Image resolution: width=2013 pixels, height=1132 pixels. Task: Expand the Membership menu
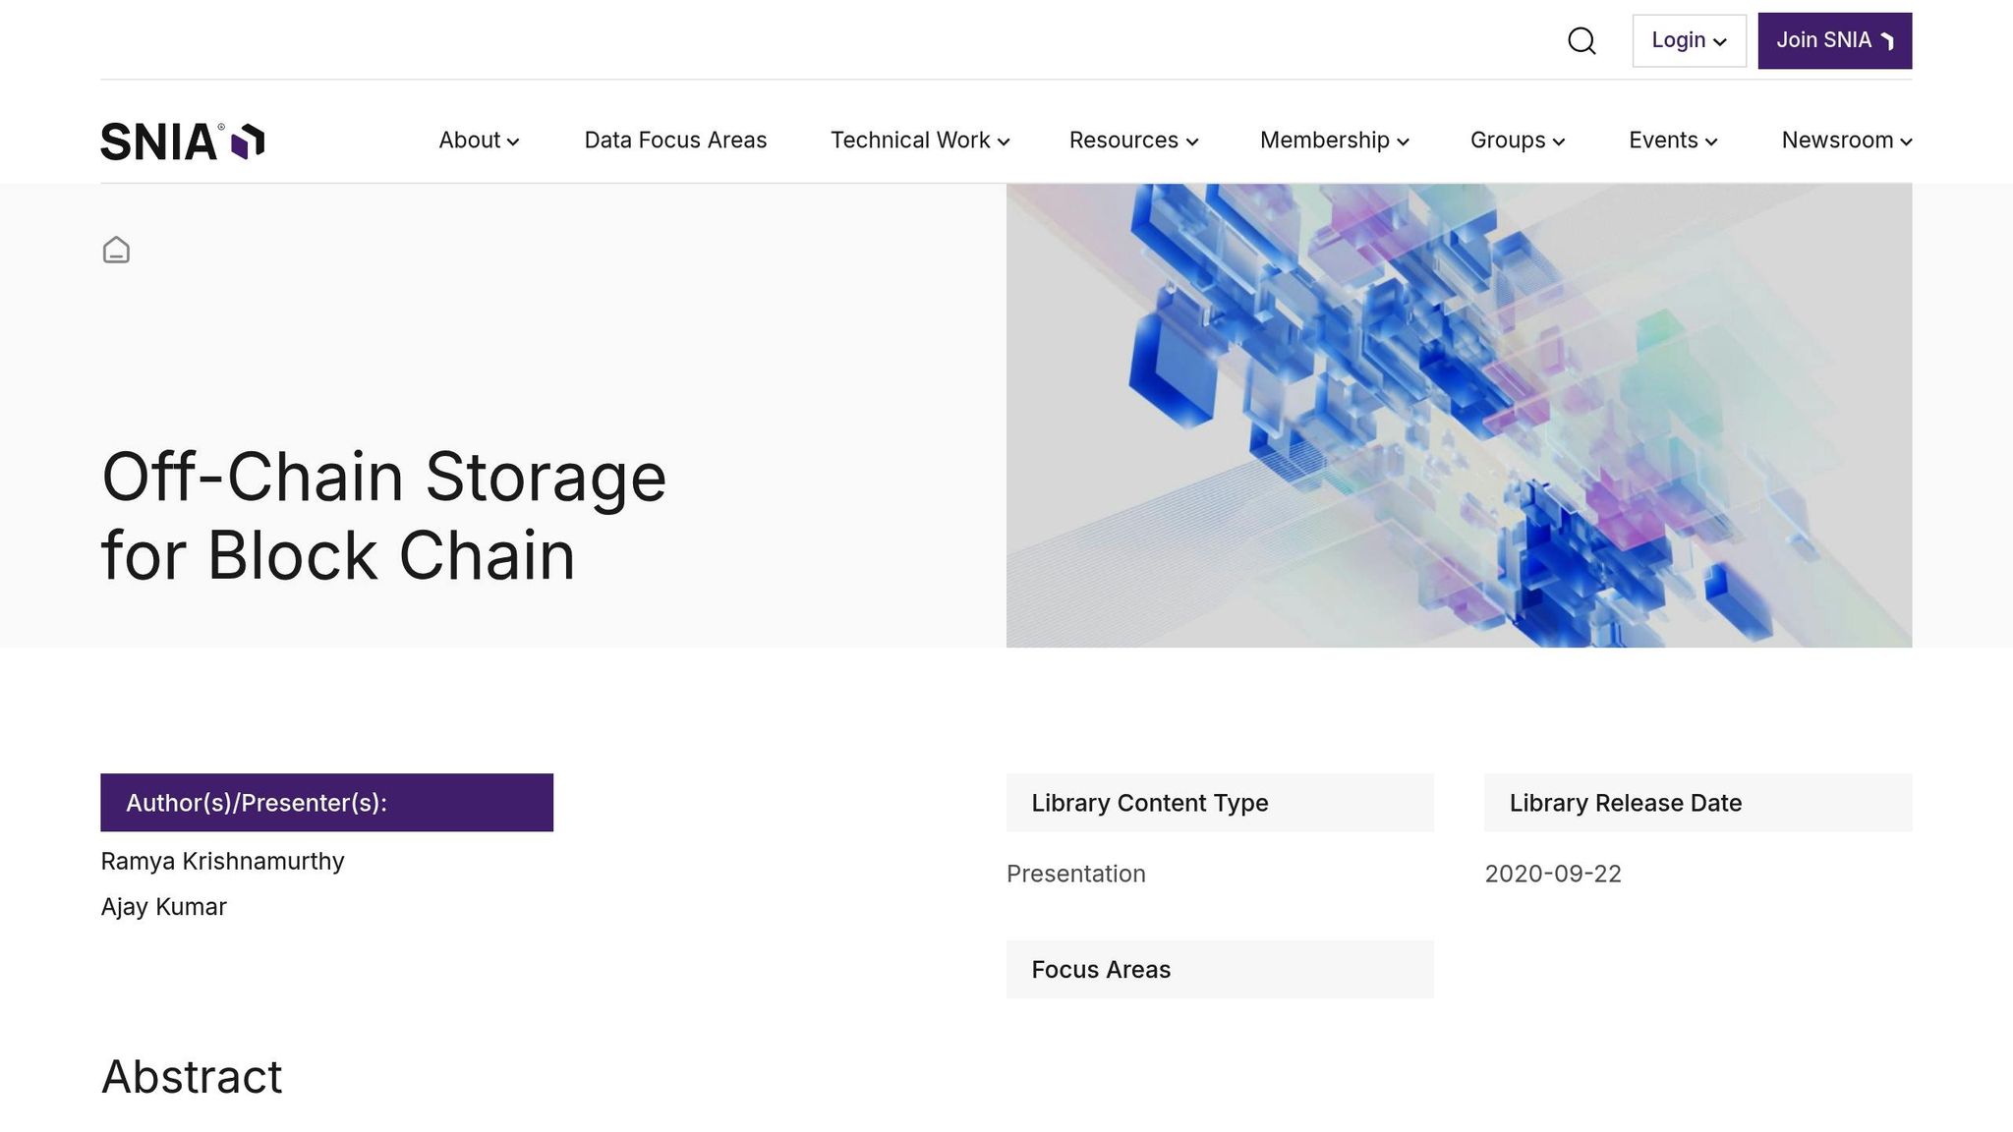(x=1334, y=141)
